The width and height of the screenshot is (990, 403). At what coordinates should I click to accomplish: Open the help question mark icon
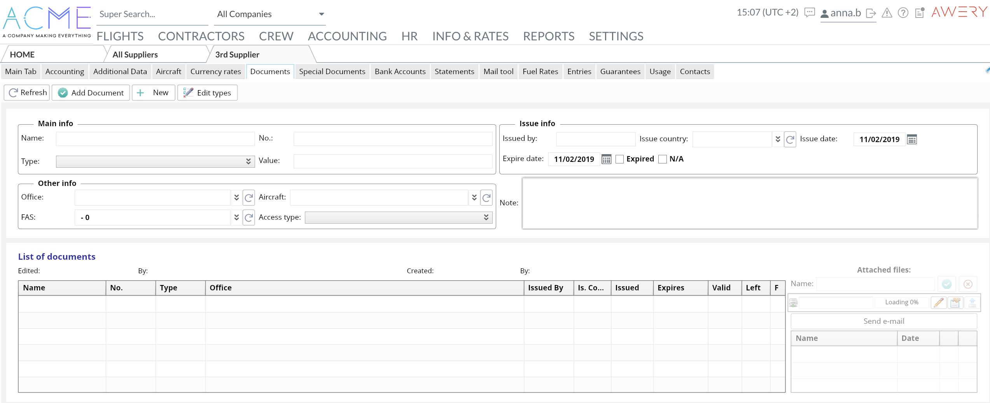coord(903,13)
